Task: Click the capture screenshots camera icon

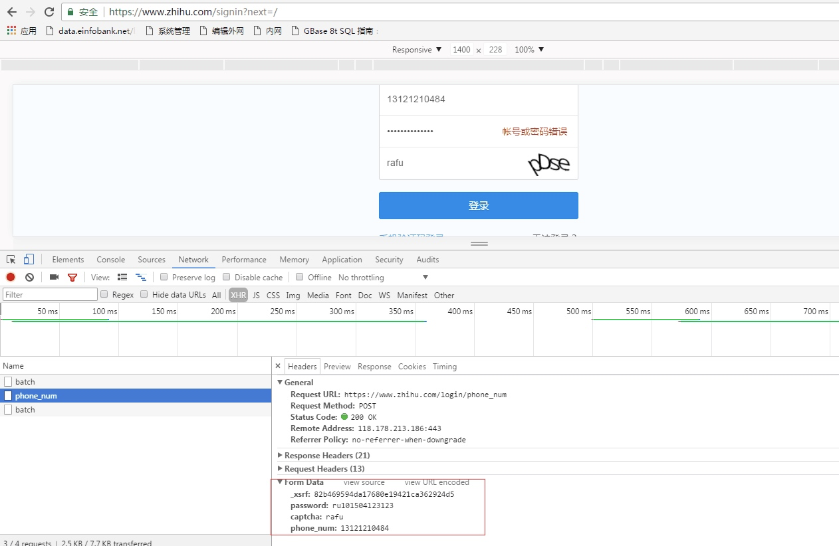Action: click(55, 278)
